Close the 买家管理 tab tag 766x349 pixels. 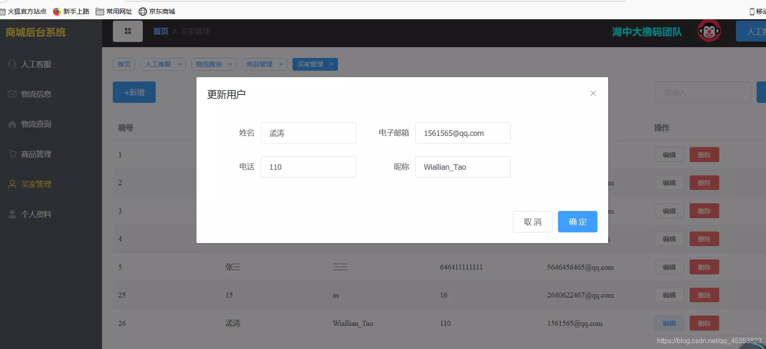click(x=332, y=64)
